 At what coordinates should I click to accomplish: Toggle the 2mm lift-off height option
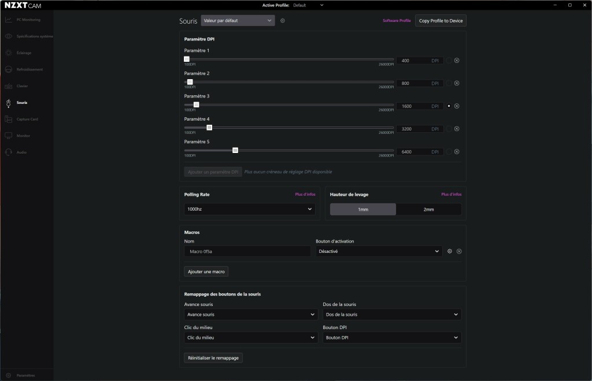pos(428,209)
